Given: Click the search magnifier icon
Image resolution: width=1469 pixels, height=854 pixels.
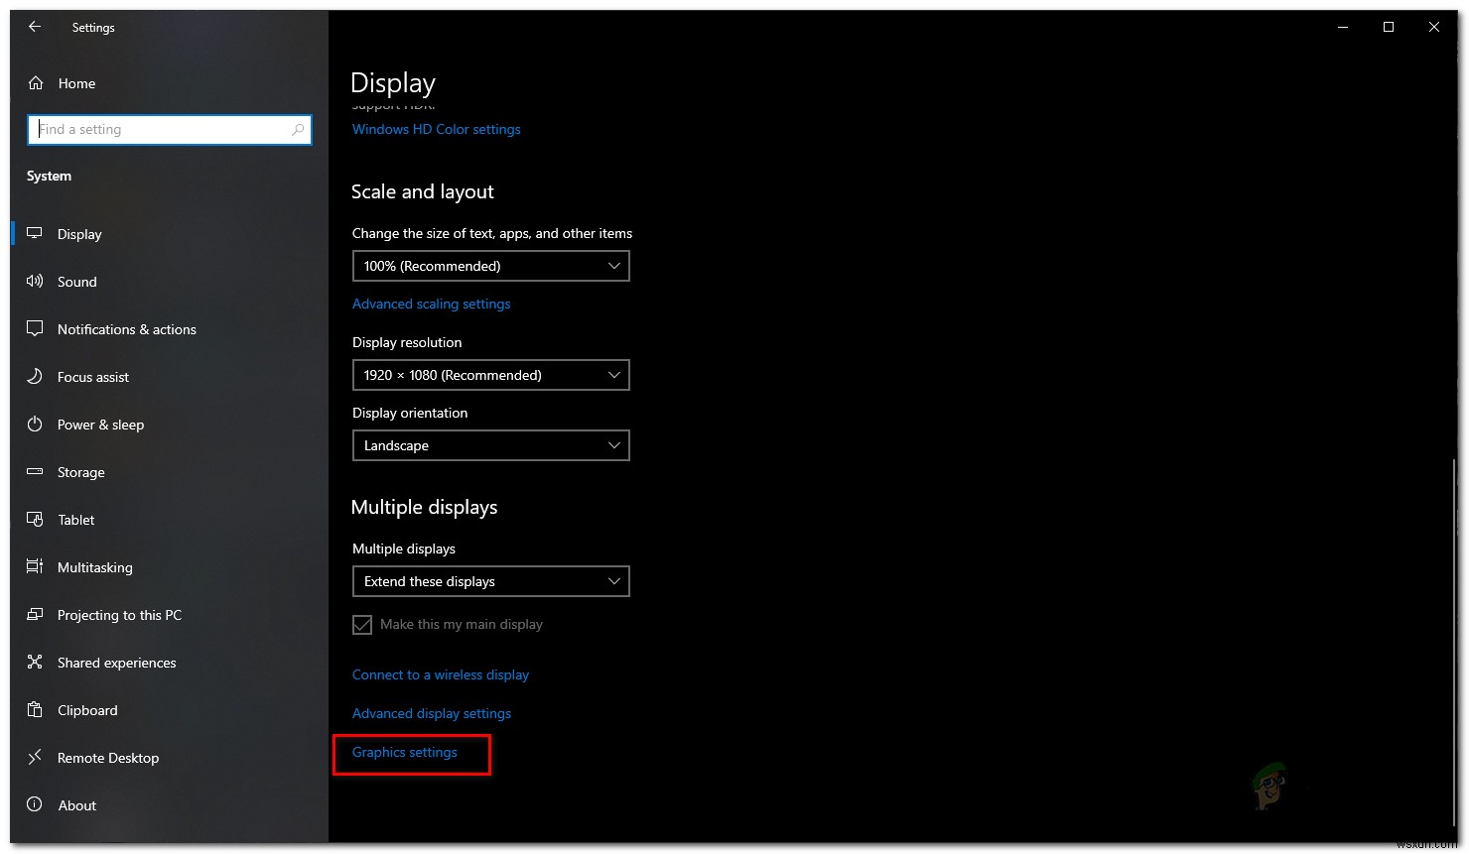Looking at the screenshot, I should click(x=298, y=130).
